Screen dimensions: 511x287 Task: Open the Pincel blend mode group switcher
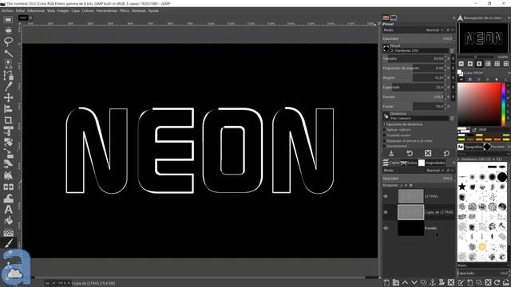450,30
